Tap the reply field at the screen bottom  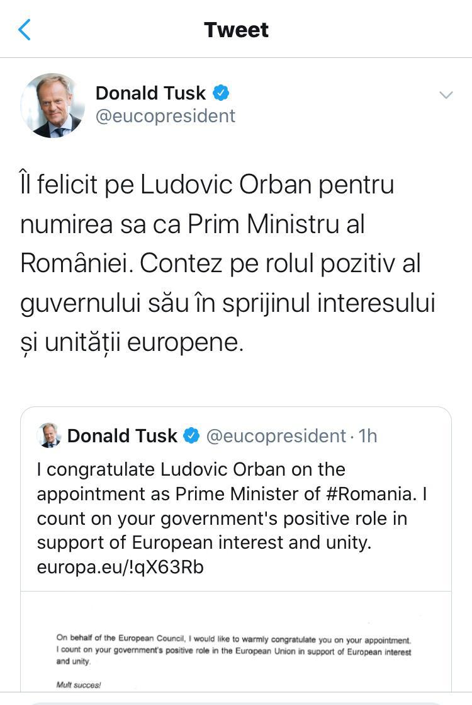[236, 702]
